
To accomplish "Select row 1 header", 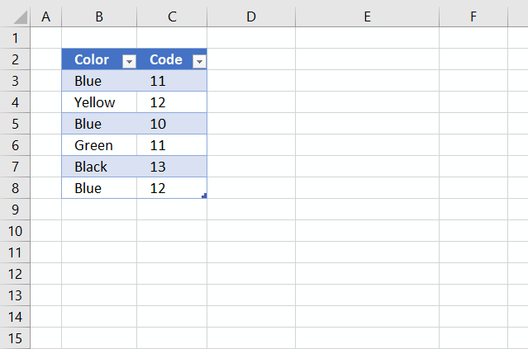I will point(15,38).
